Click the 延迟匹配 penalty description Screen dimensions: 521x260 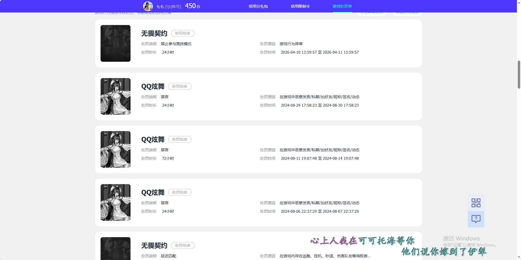click(x=168, y=256)
